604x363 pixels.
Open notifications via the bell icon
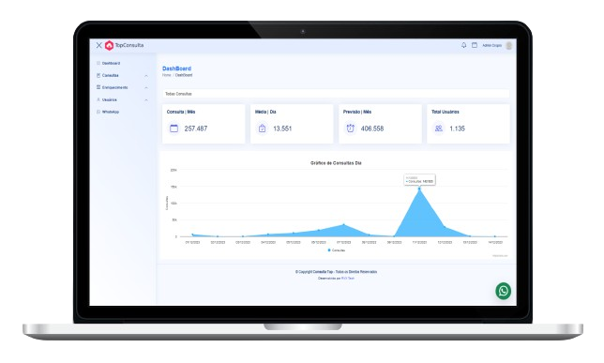[463, 45]
